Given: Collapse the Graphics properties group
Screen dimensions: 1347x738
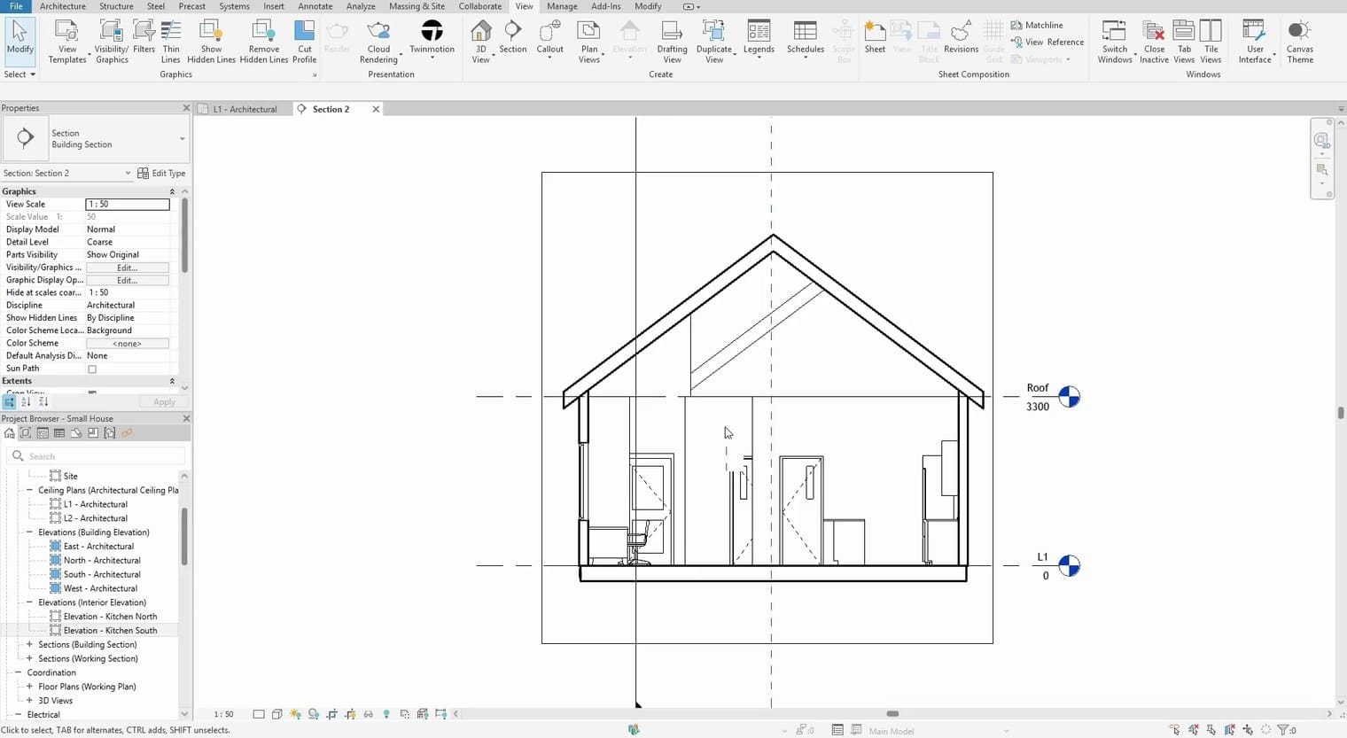Looking at the screenshot, I should [172, 191].
